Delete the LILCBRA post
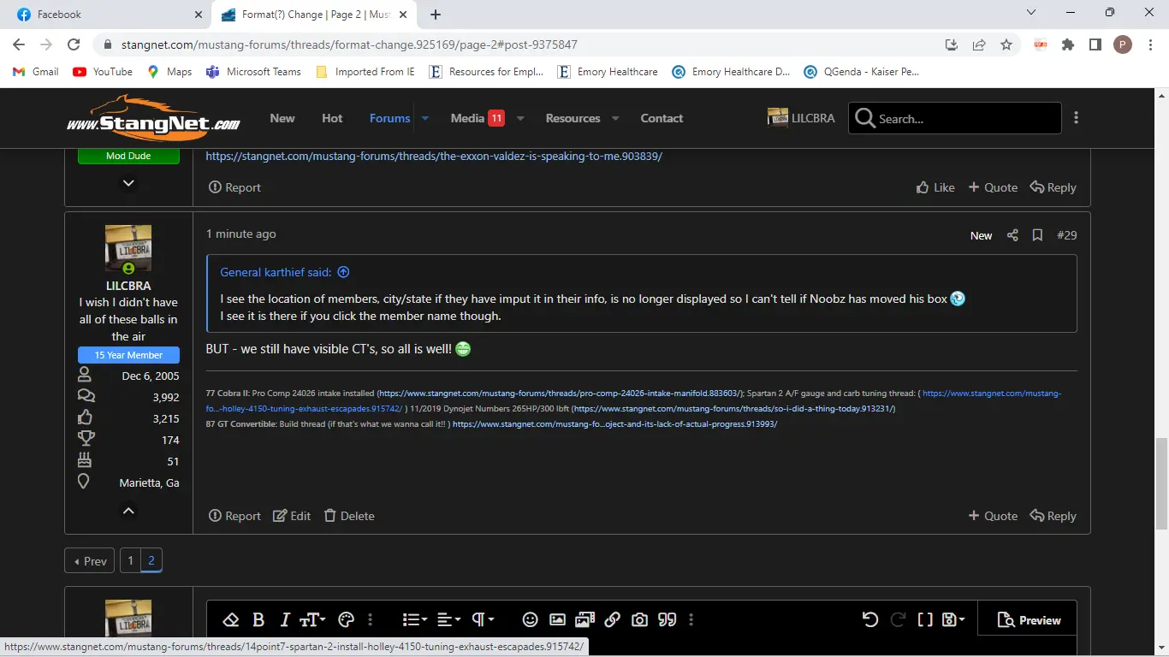The height and width of the screenshot is (657, 1169). [349, 516]
